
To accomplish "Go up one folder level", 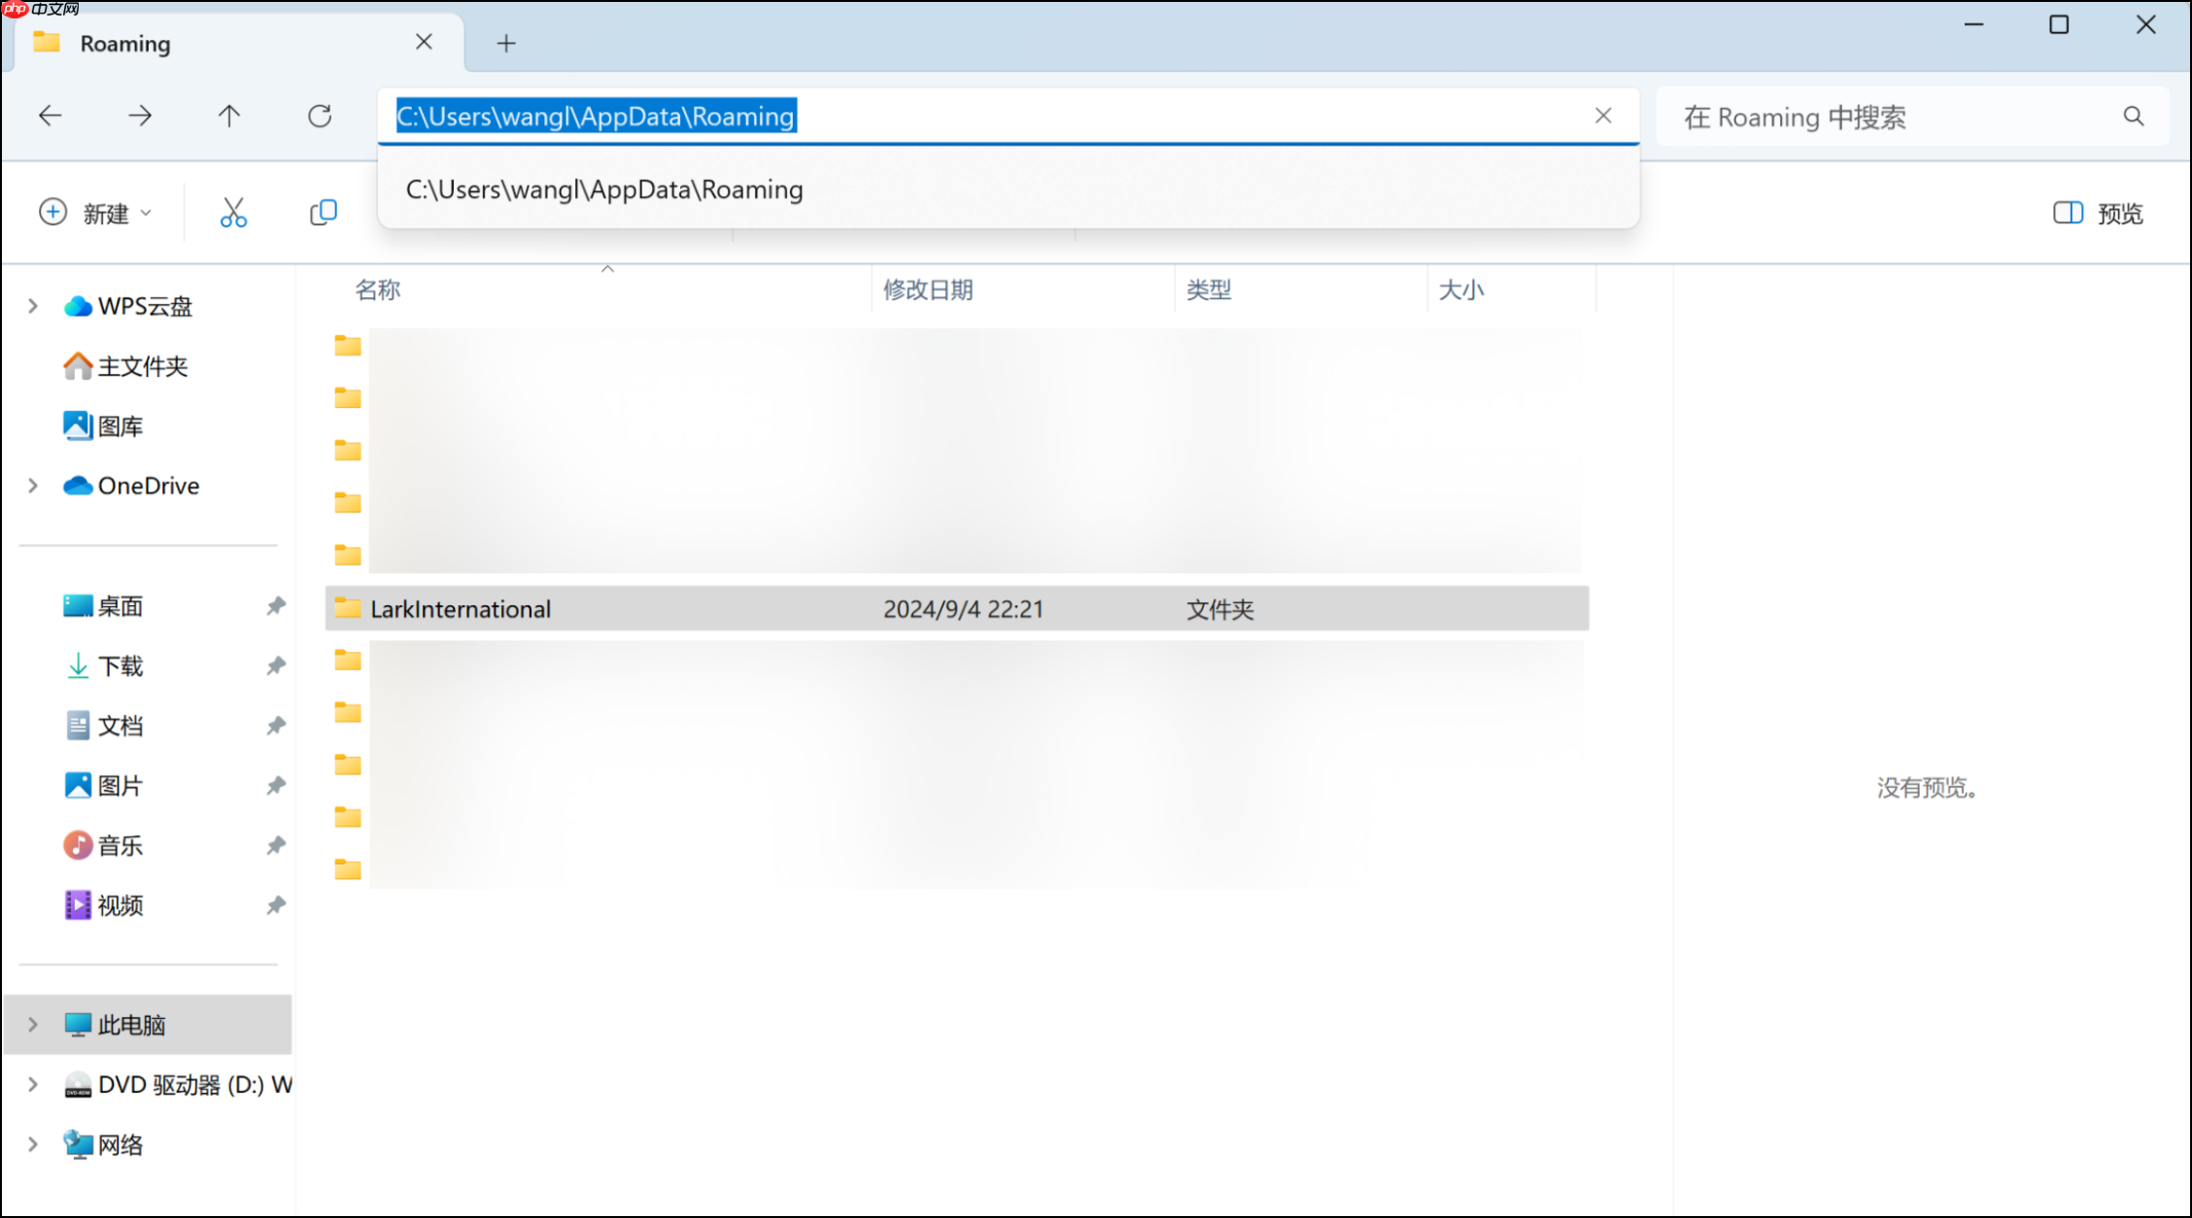I will click(x=229, y=117).
